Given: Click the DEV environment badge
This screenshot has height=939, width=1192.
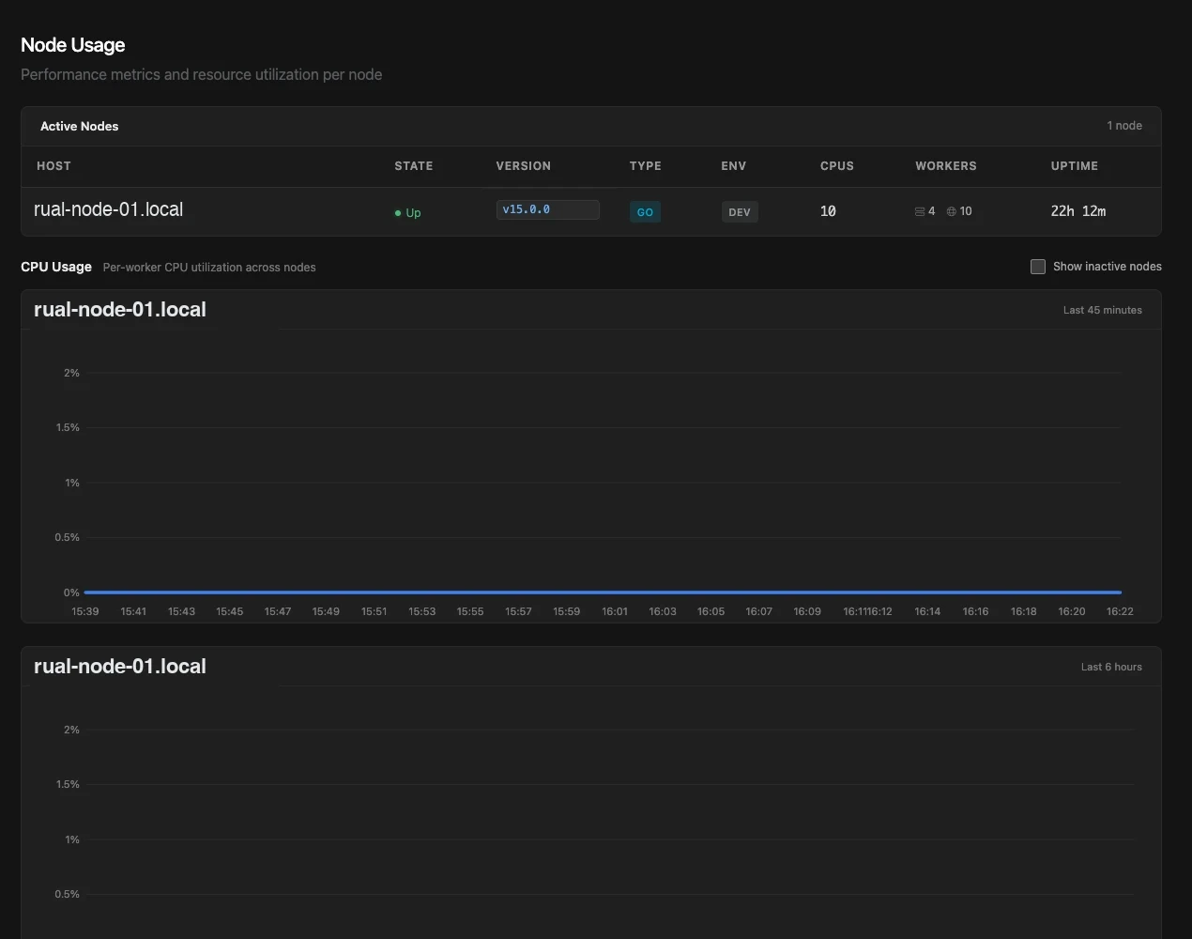Looking at the screenshot, I should point(740,212).
